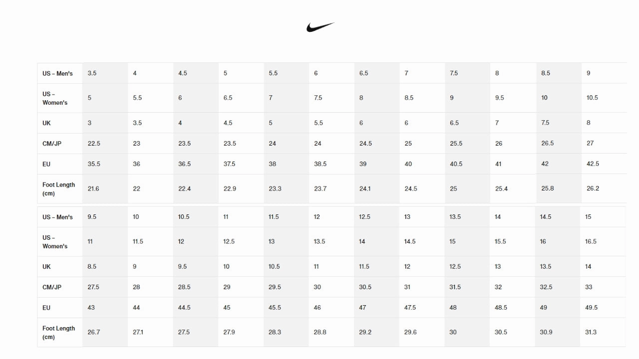Image resolution: width=639 pixels, height=359 pixels.
Task: Select the EU 35.5 size cell
Action: 94,164
